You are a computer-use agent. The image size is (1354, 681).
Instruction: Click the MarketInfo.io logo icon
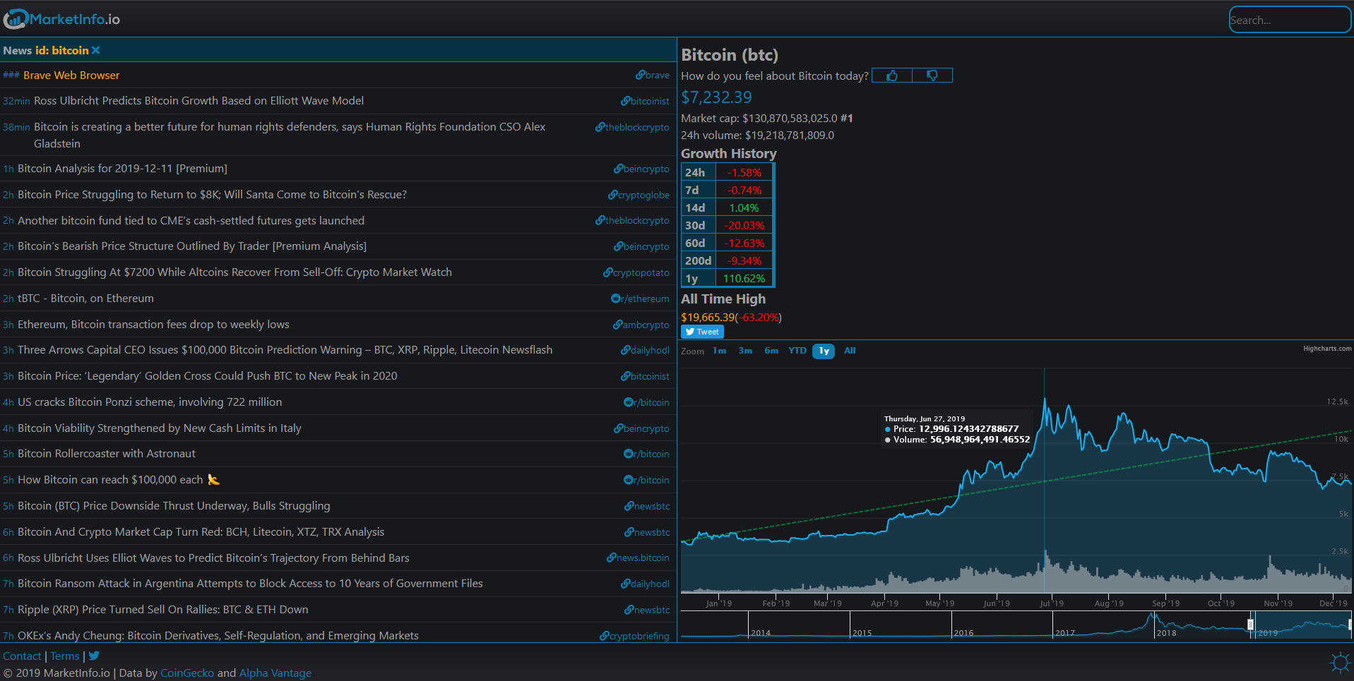[x=16, y=19]
